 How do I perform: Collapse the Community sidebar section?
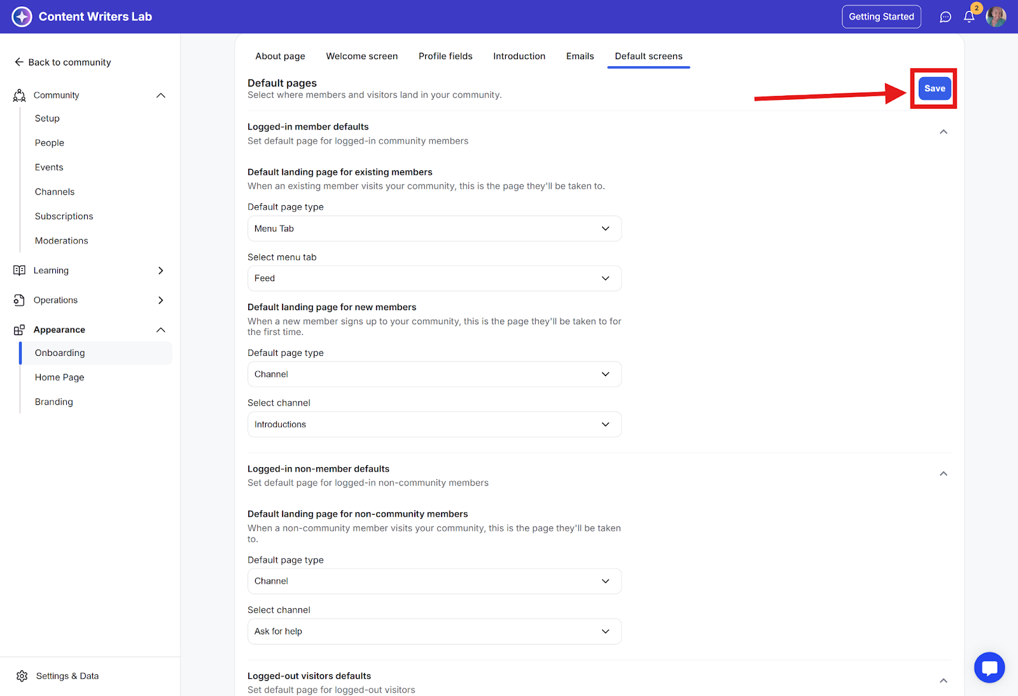pyautogui.click(x=161, y=95)
